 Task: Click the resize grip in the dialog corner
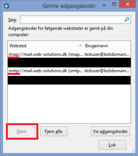[133, 151]
